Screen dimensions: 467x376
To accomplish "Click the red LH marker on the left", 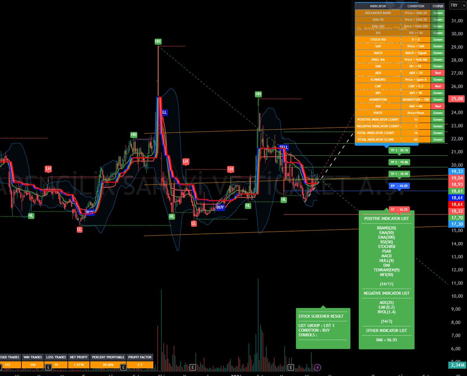I will [x=47, y=169].
